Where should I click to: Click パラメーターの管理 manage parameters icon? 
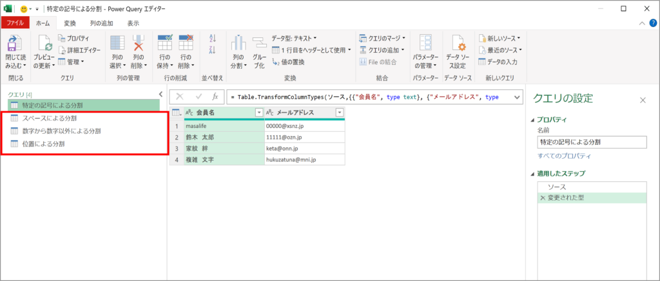[x=425, y=43]
